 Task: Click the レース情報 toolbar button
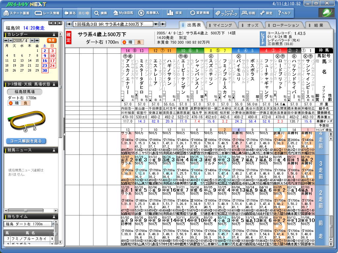click(48, 13)
